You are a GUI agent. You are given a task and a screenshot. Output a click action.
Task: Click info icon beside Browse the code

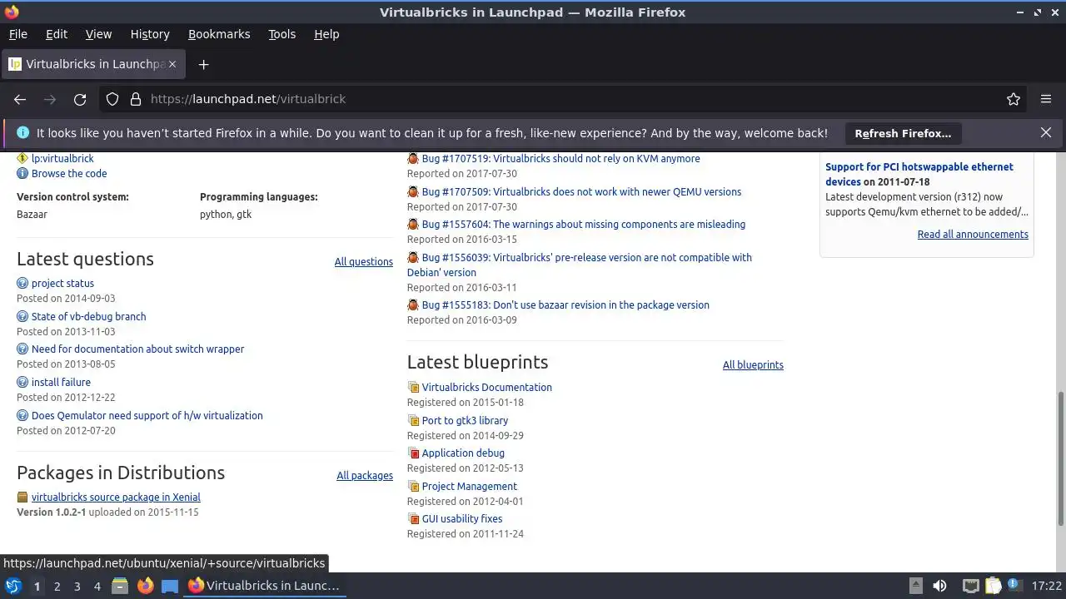point(22,174)
